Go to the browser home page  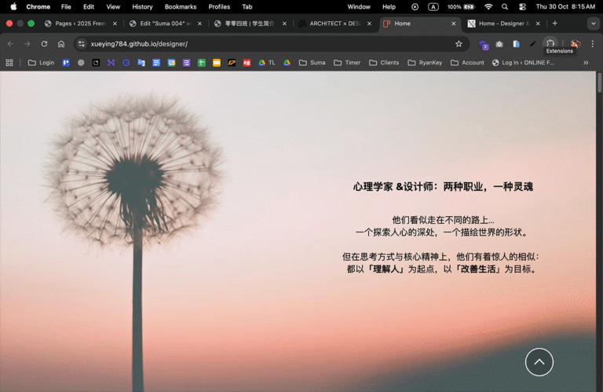[x=61, y=44]
